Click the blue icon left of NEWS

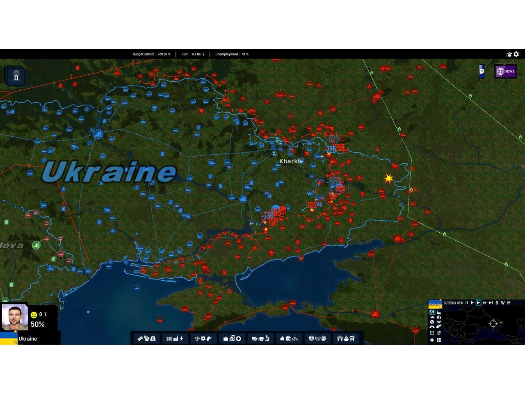pos(482,71)
